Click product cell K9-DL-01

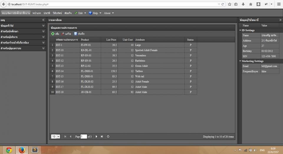pos(91,50)
